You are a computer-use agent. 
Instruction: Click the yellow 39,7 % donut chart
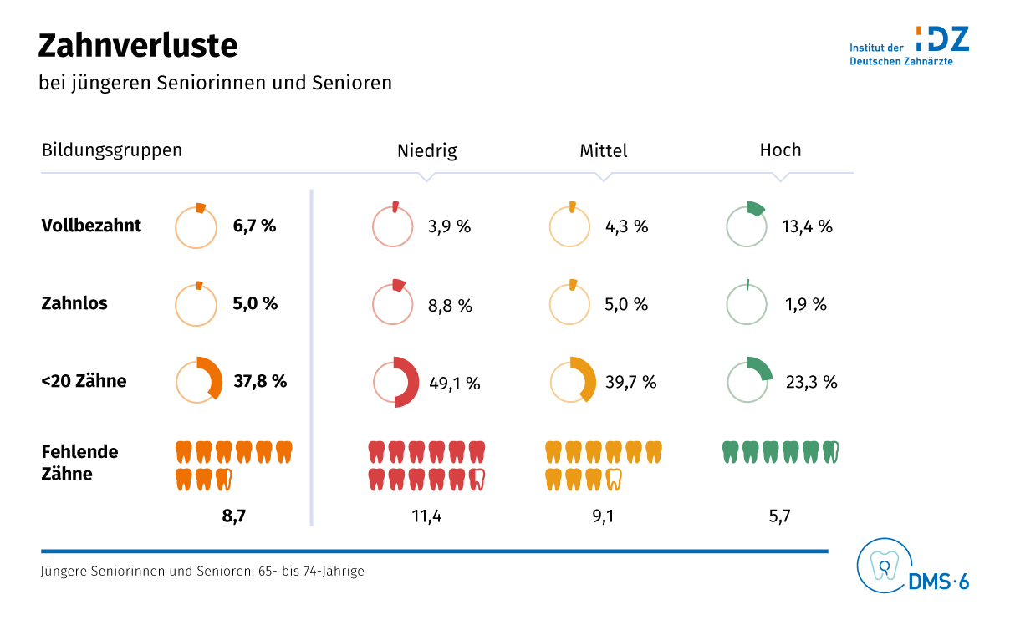pos(572,381)
